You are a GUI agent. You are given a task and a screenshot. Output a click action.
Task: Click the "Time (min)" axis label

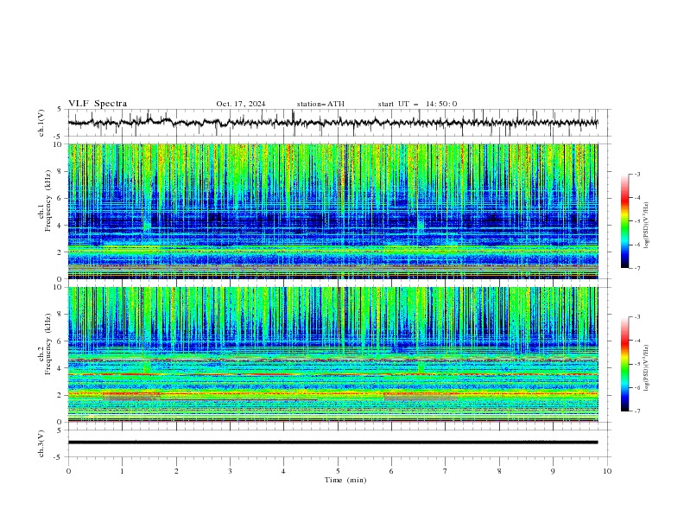[x=345, y=480]
